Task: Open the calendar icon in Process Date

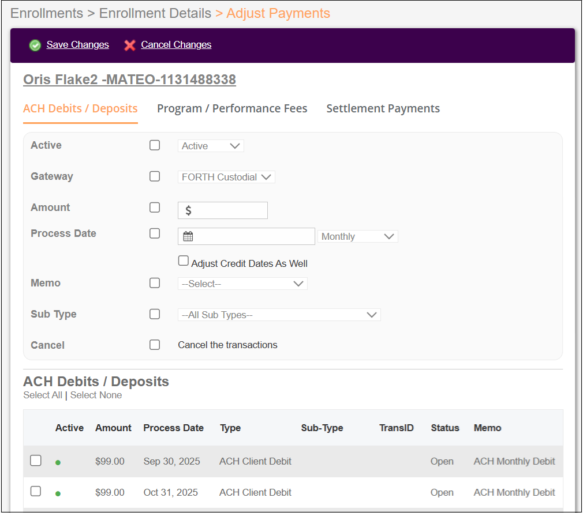Action: coord(188,236)
